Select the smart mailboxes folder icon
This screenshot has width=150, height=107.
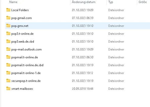tap(8, 88)
